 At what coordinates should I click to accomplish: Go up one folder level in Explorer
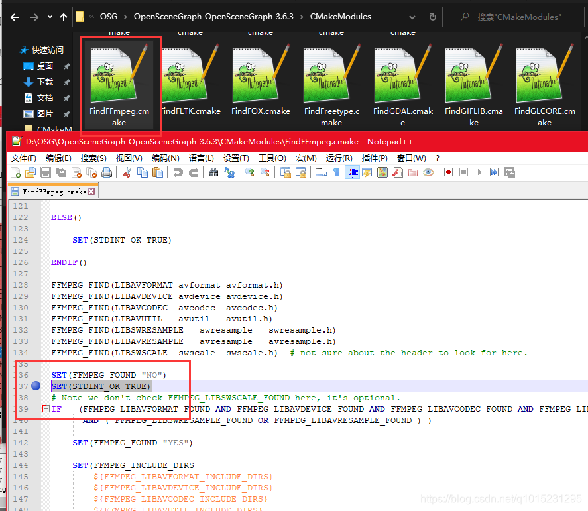pyautogui.click(x=64, y=17)
